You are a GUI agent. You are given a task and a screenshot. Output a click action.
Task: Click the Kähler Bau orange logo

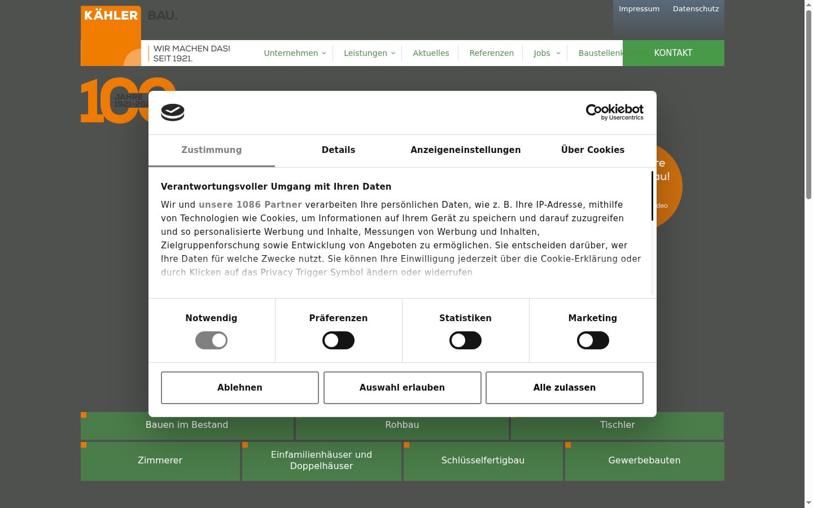pos(111,36)
